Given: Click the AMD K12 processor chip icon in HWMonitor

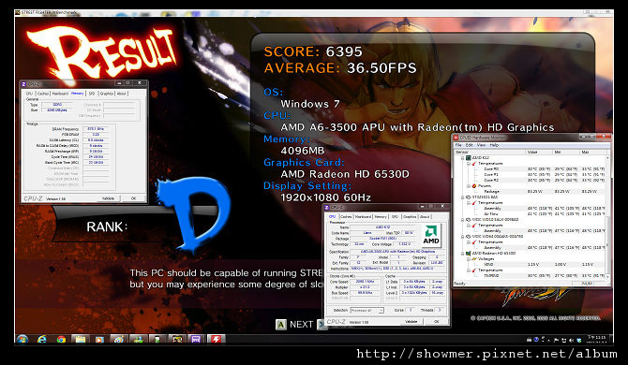Looking at the screenshot, I should point(468,158).
